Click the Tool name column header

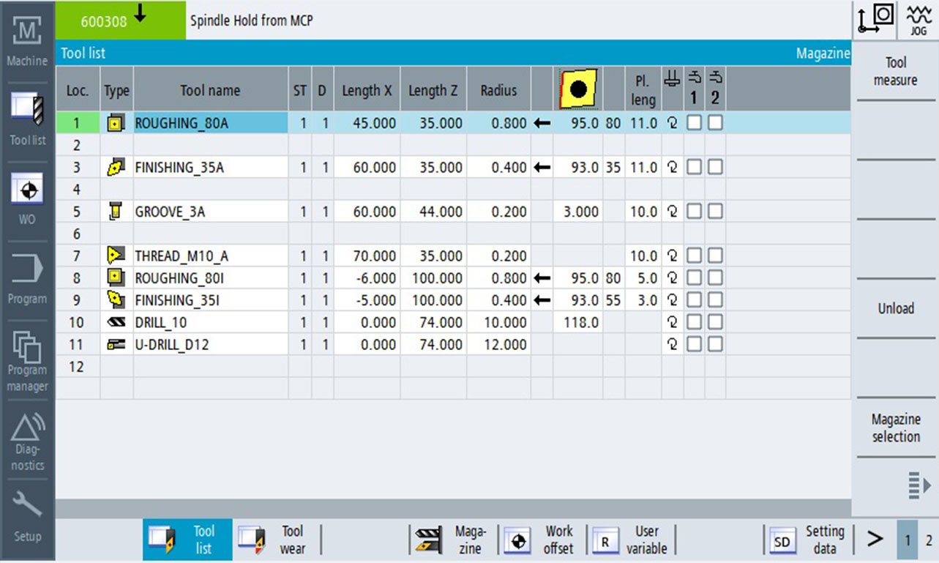click(x=211, y=91)
